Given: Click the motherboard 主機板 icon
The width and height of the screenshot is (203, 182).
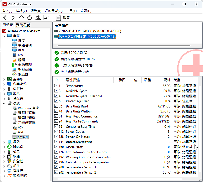Looking at the screenshot, I should (x=9, y=79).
